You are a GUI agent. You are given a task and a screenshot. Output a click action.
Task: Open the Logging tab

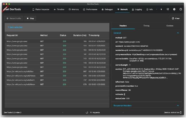137,9
